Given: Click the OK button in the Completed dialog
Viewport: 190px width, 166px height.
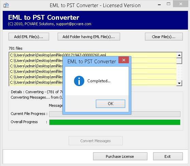Looking at the screenshot, I should (x=111, y=104).
